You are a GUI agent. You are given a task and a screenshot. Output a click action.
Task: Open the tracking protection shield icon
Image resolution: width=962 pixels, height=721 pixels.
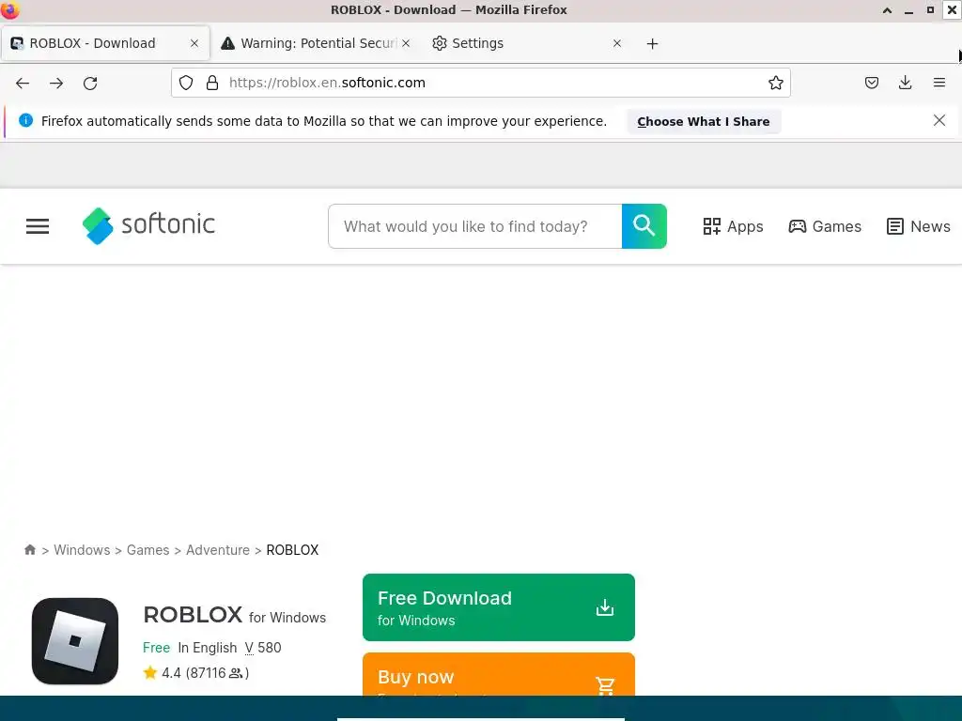pyautogui.click(x=186, y=83)
